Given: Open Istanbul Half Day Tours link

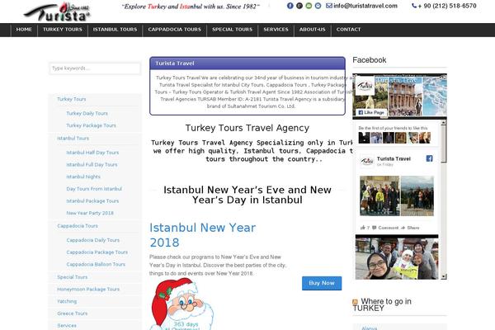Looking at the screenshot, I should point(92,153).
